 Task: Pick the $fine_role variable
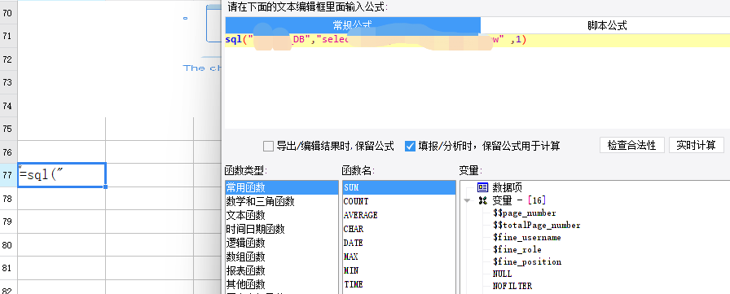pyautogui.click(x=517, y=249)
